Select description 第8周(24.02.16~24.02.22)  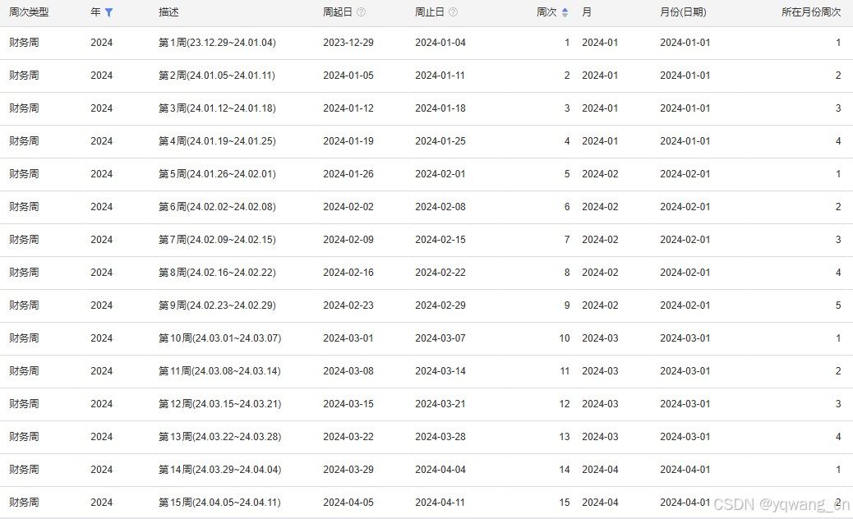coord(217,273)
